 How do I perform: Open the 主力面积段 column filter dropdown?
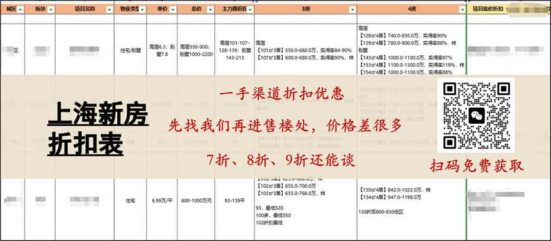pos(250,10)
